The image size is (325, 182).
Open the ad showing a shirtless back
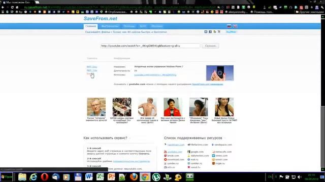[x=147, y=107]
